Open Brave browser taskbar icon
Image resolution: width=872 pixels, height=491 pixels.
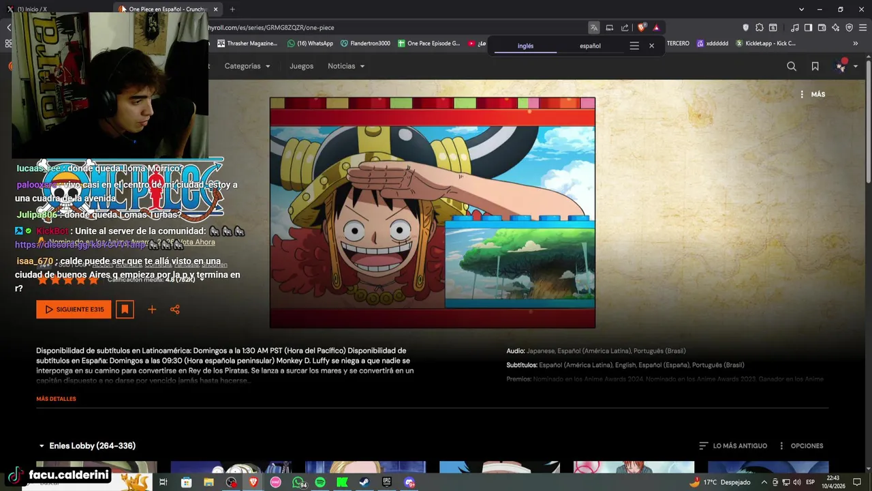click(253, 482)
